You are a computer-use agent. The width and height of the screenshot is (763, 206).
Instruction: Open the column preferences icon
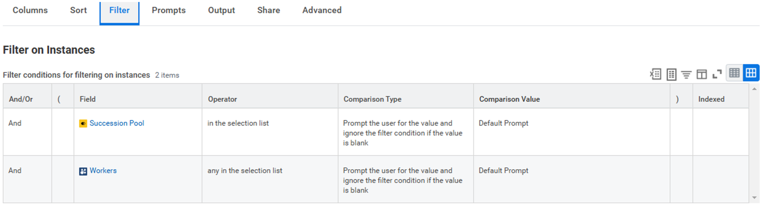tap(701, 74)
